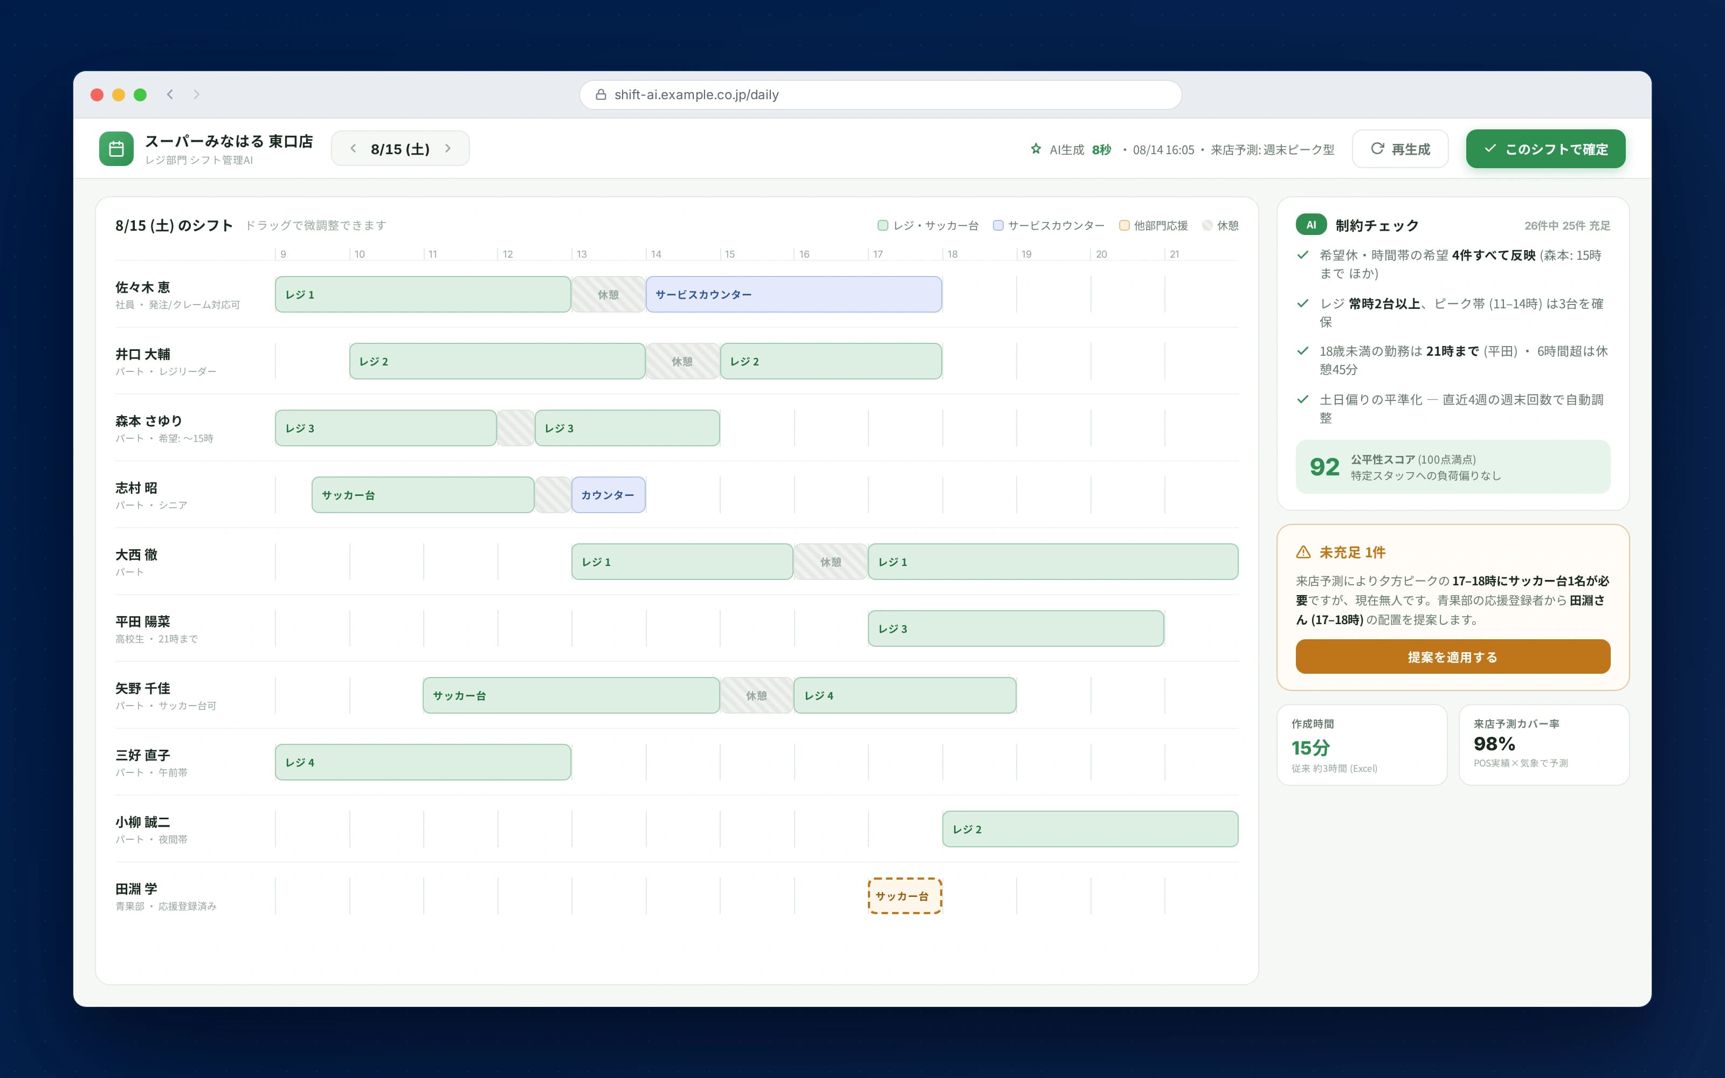1725x1078 pixels.
Task: Click the レジ・サッカー台 legend swatch
Action: (x=882, y=225)
